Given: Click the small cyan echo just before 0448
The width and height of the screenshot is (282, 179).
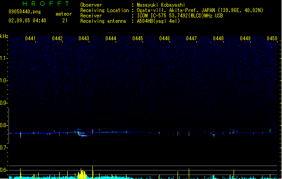Looking at the screenshot, I should point(214,135).
